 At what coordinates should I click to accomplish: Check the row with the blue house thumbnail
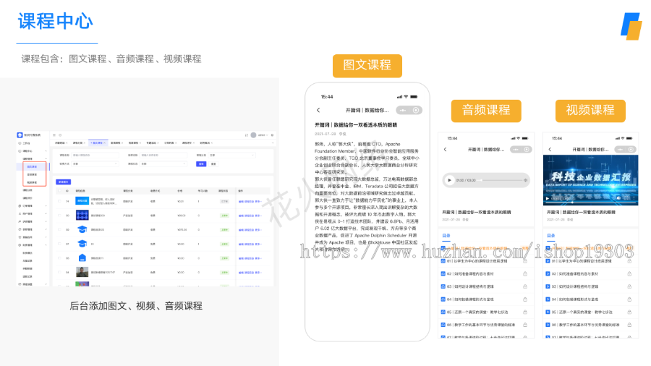[x=60, y=258]
